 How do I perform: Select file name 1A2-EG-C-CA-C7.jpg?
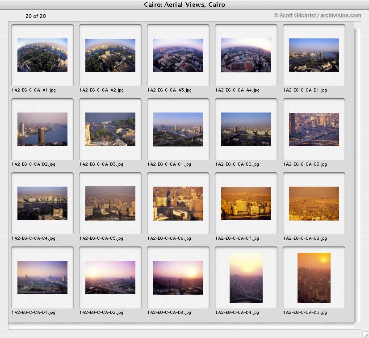237,238
